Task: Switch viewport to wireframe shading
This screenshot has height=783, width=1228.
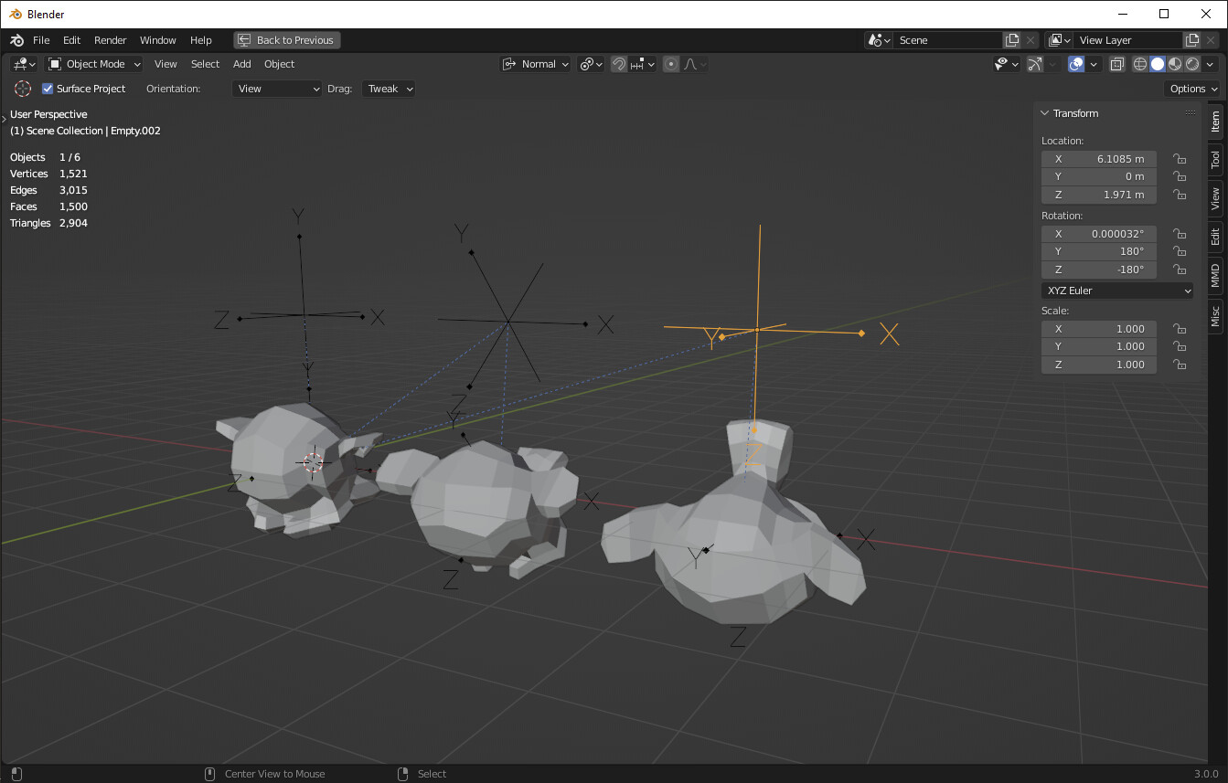Action: pos(1139,64)
